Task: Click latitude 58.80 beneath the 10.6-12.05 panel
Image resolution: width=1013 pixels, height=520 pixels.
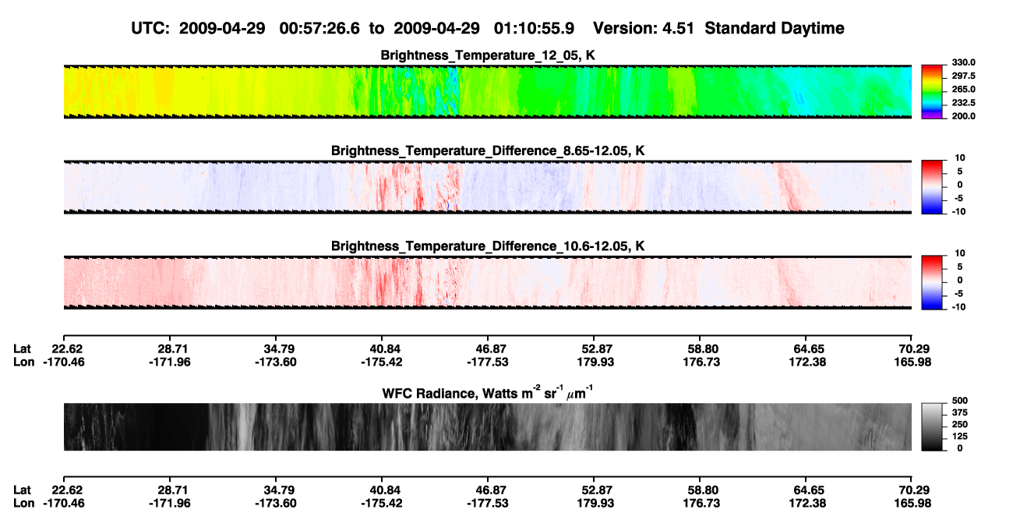Action: (700, 348)
